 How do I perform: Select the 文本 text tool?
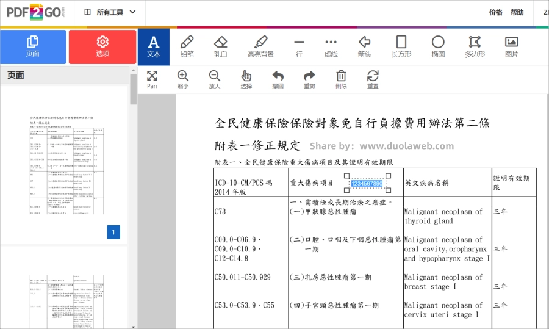pyautogui.click(x=153, y=47)
